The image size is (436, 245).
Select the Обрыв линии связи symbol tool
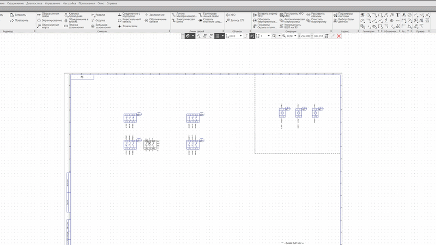[48, 15]
